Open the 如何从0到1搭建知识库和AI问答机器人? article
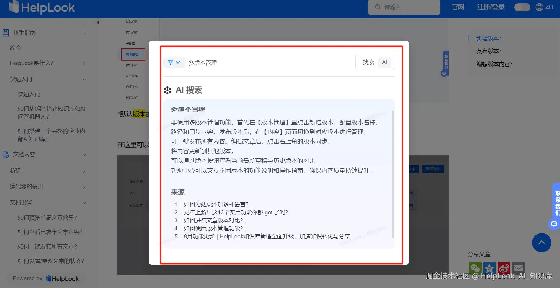 pos(52,113)
